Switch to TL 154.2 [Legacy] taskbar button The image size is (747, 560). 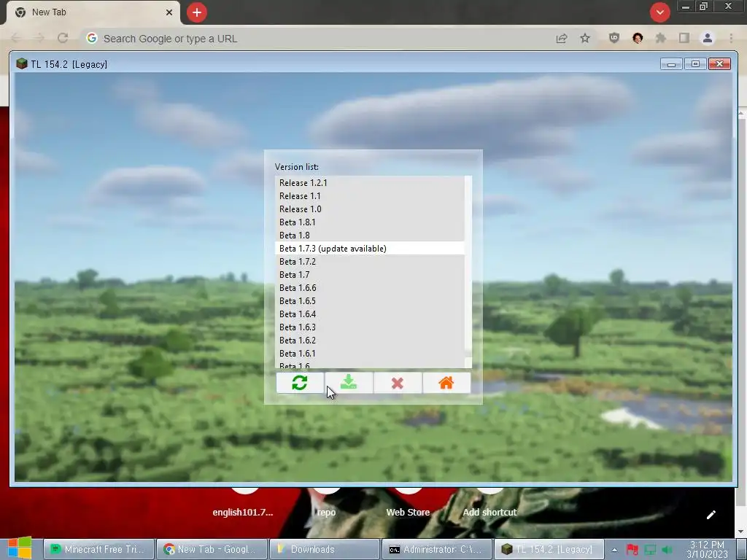click(549, 549)
